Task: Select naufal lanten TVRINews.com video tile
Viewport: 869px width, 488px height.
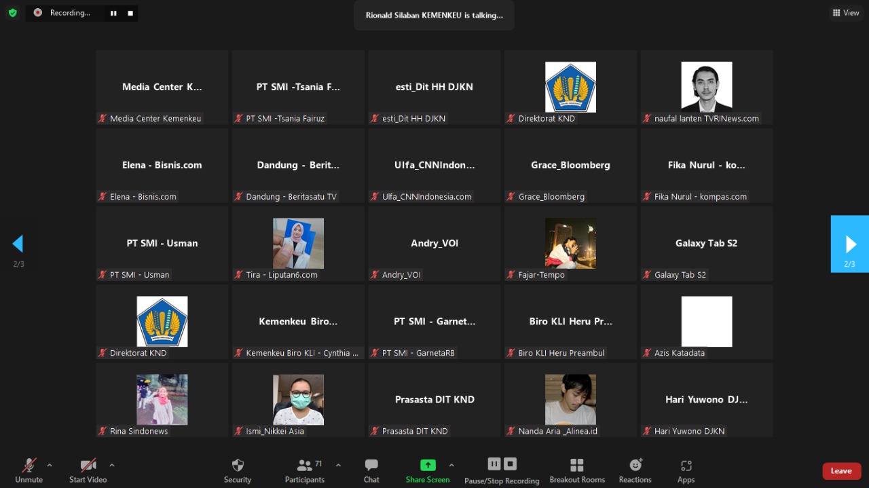Action: (x=706, y=87)
